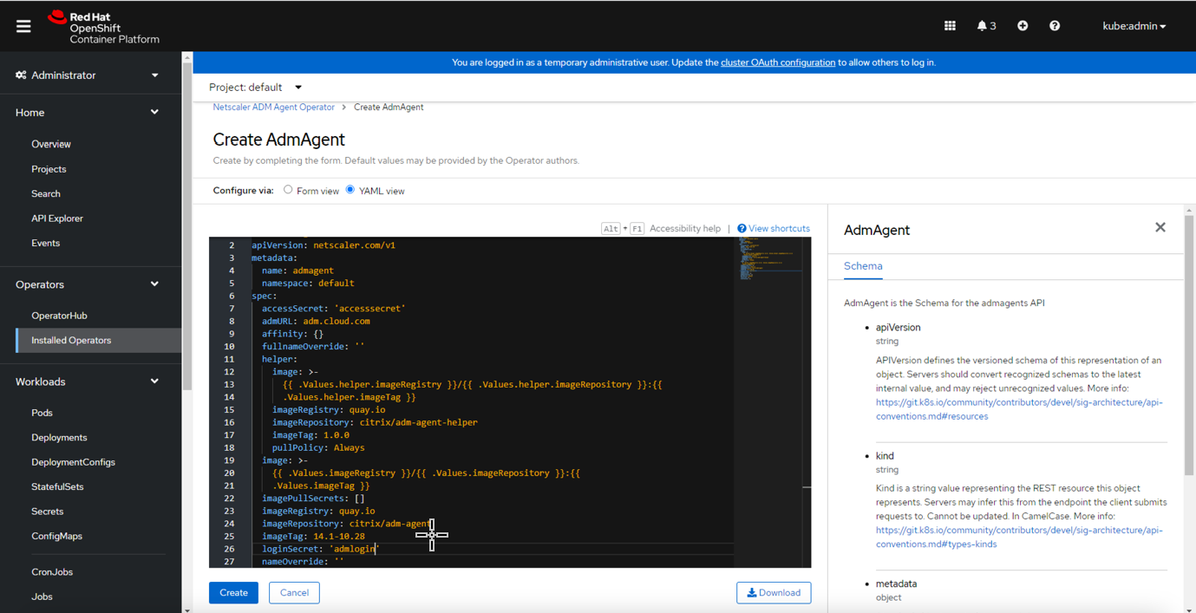Click the Accessibility help text
The height and width of the screenshot is (613, 1196).
685,229
